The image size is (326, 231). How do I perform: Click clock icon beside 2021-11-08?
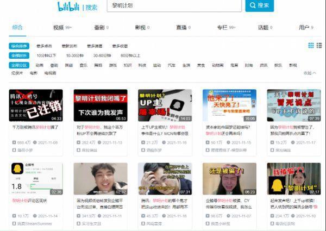coord(35,142)
